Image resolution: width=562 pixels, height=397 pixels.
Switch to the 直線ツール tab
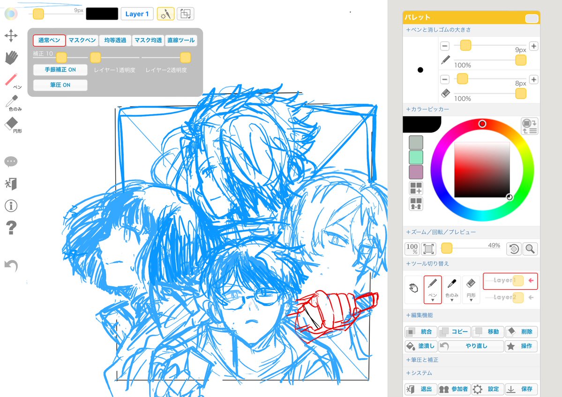pos(181,40)
